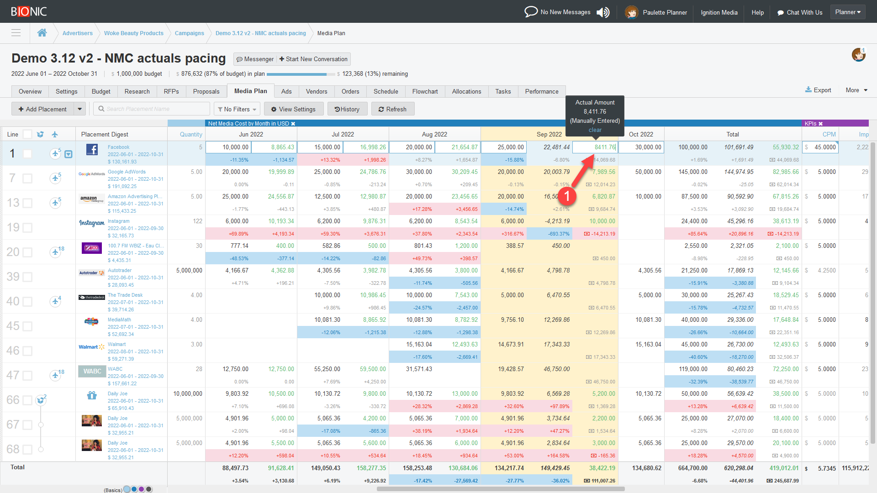Switch to the Performance tab
The image size is (877, 493).
coord(542,91)
